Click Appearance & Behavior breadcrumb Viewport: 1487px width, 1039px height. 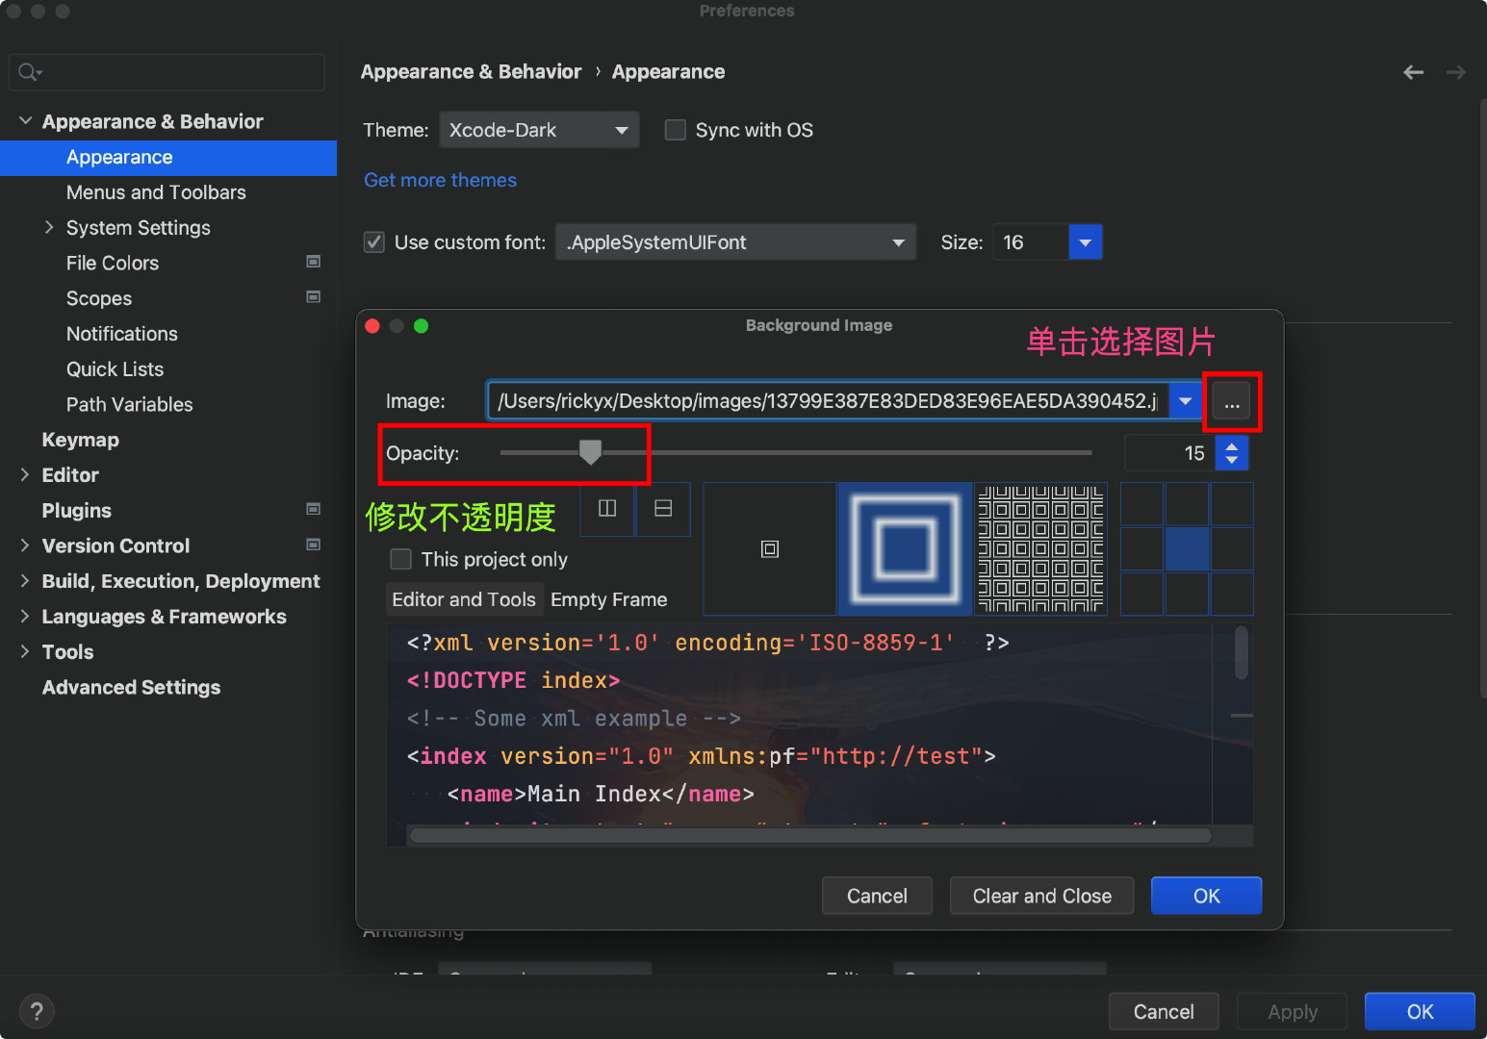tap(471, 72)
